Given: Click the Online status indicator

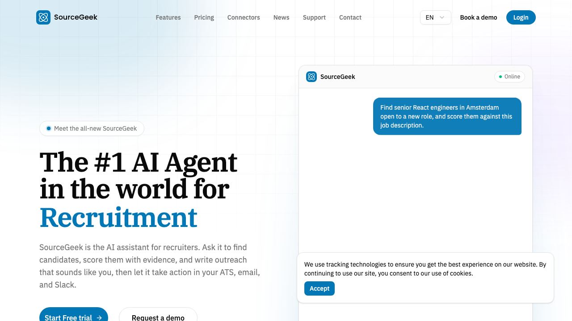Looking at the screenshot, I should click(x=509, y=77).
